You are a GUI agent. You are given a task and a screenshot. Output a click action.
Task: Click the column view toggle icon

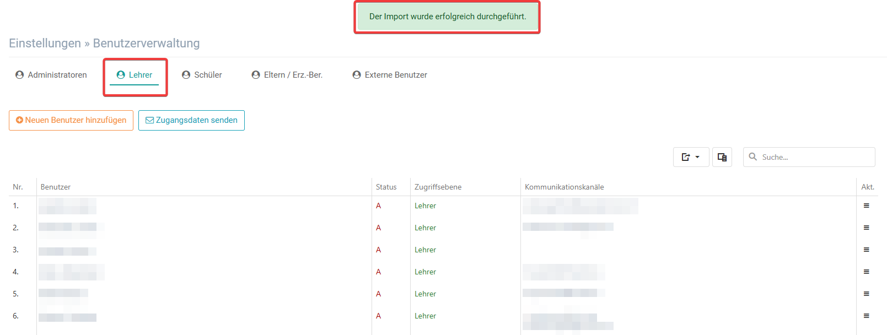(x=722, y=157)
